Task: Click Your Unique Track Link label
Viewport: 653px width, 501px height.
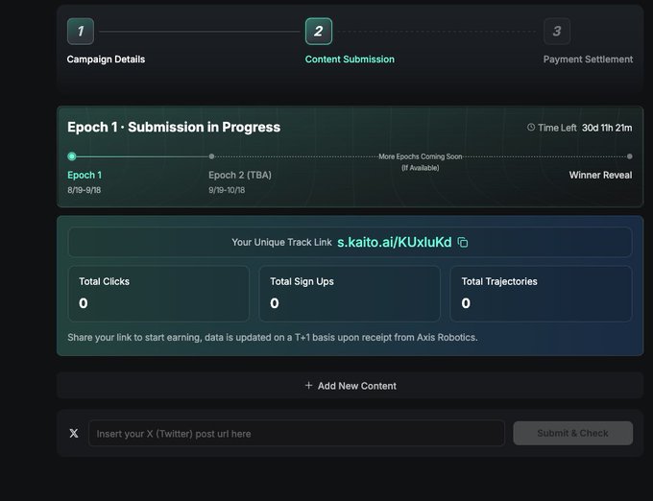Action: coord(282,242)
